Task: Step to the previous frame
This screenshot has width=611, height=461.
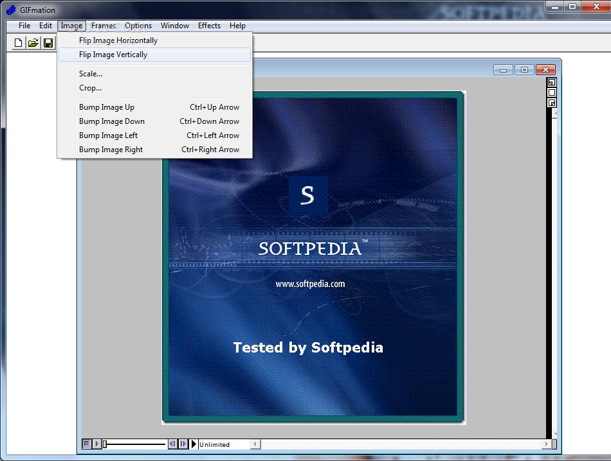Action: 172,444
